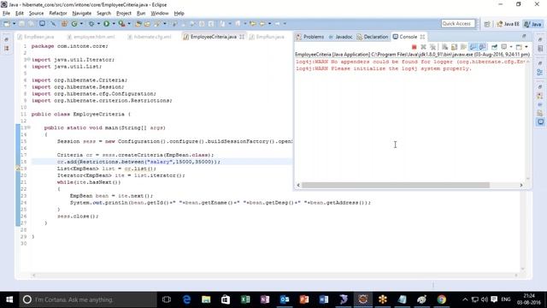Open the Run configurations dropdown arrow
This screenshot has height=308, width=547.
click(x=114, y=24)
